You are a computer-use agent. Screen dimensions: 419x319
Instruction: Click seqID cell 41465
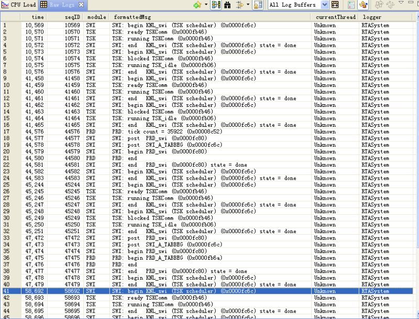[72, 125]
